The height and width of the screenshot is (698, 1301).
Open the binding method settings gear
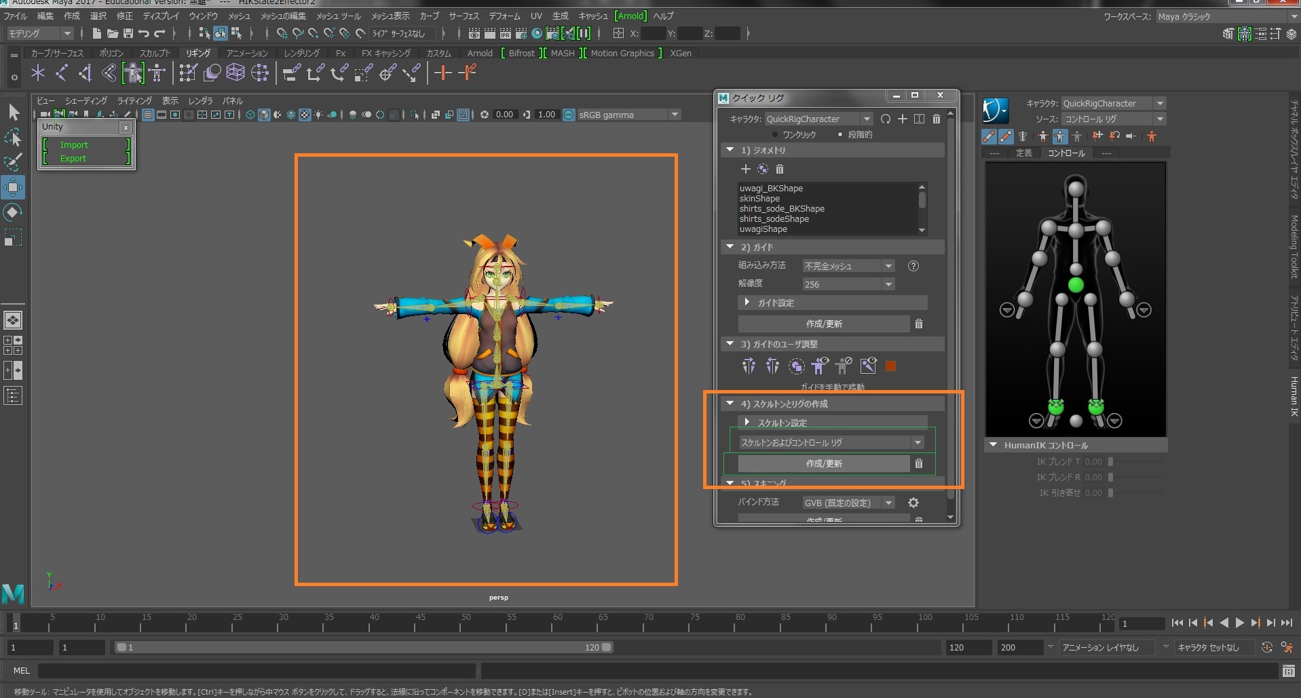pyautogui.click(x=913, y=503)
